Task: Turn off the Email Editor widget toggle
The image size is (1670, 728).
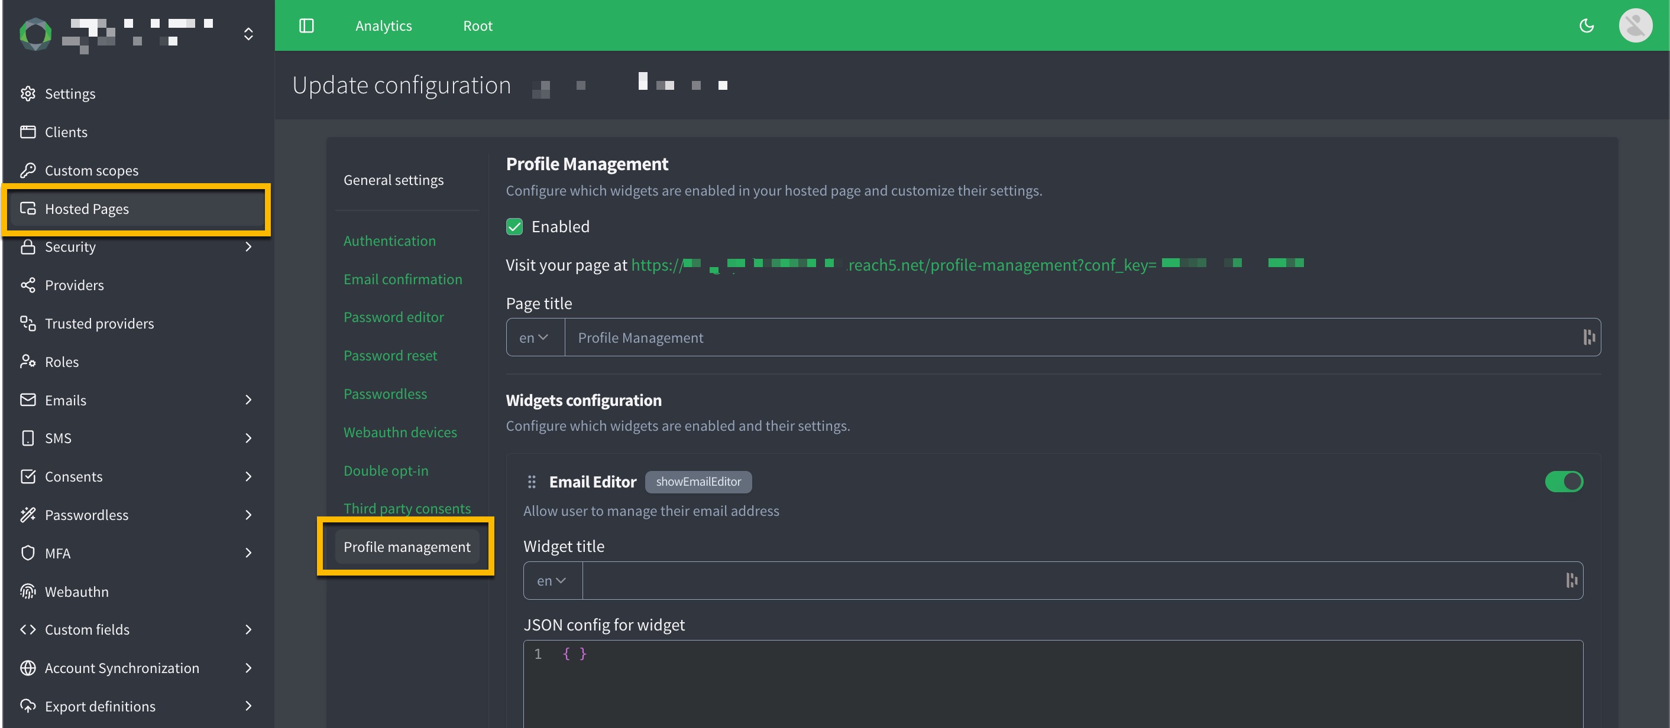Action: [1564, 482]
